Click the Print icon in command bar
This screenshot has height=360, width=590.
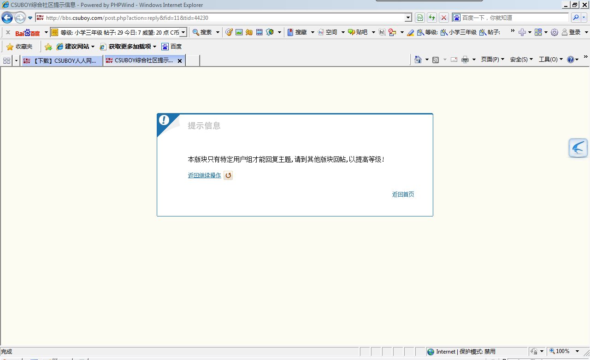(x=465, y=60)
